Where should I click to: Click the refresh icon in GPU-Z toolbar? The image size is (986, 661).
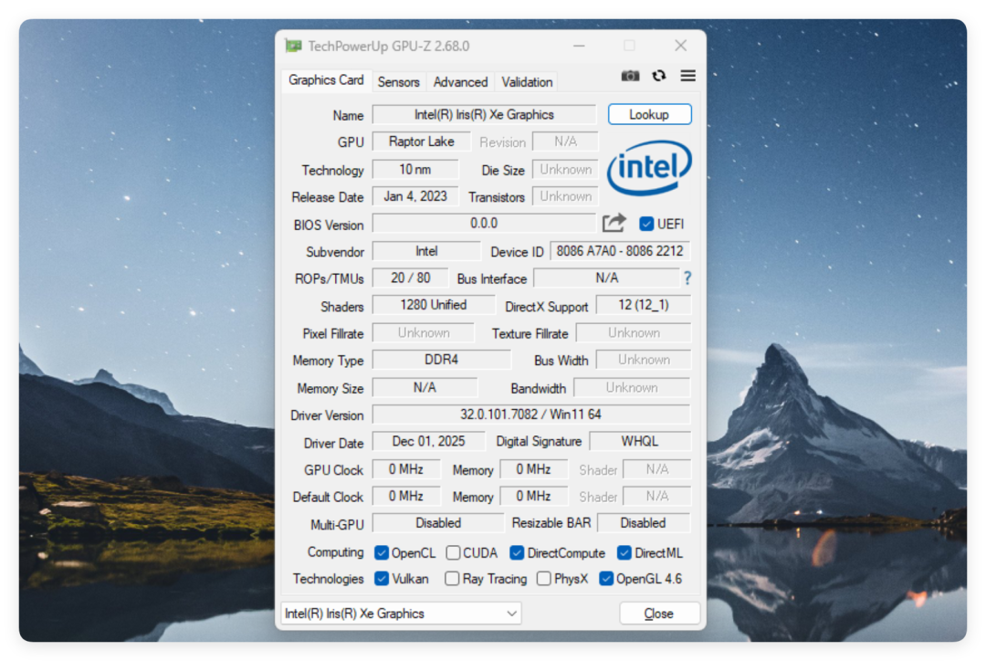click(x=658, y=76)
